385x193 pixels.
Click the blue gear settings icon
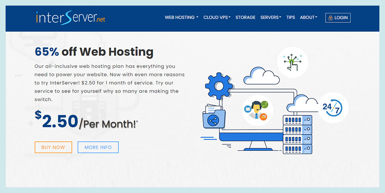coord(219,86)
